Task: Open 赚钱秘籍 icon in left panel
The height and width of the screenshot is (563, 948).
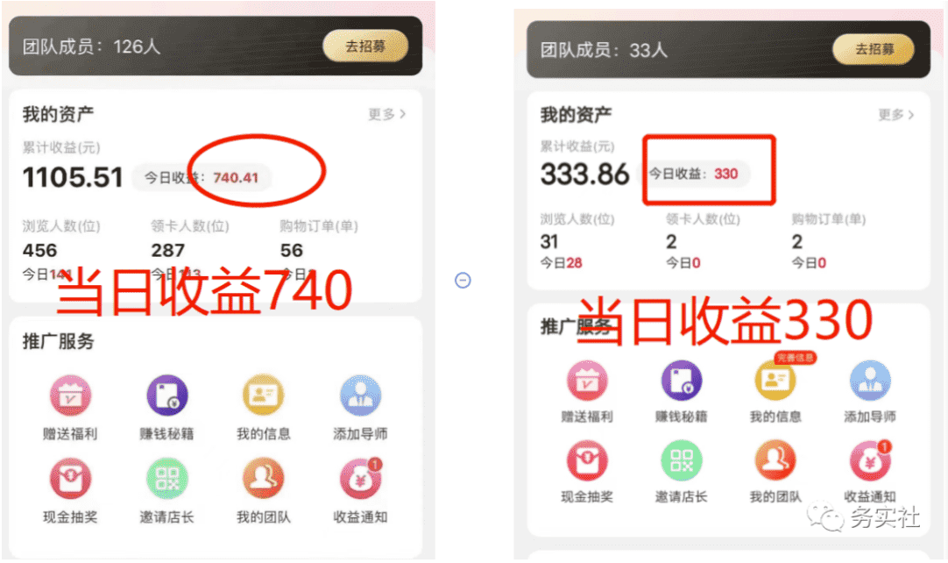Action: coord(166,396)
